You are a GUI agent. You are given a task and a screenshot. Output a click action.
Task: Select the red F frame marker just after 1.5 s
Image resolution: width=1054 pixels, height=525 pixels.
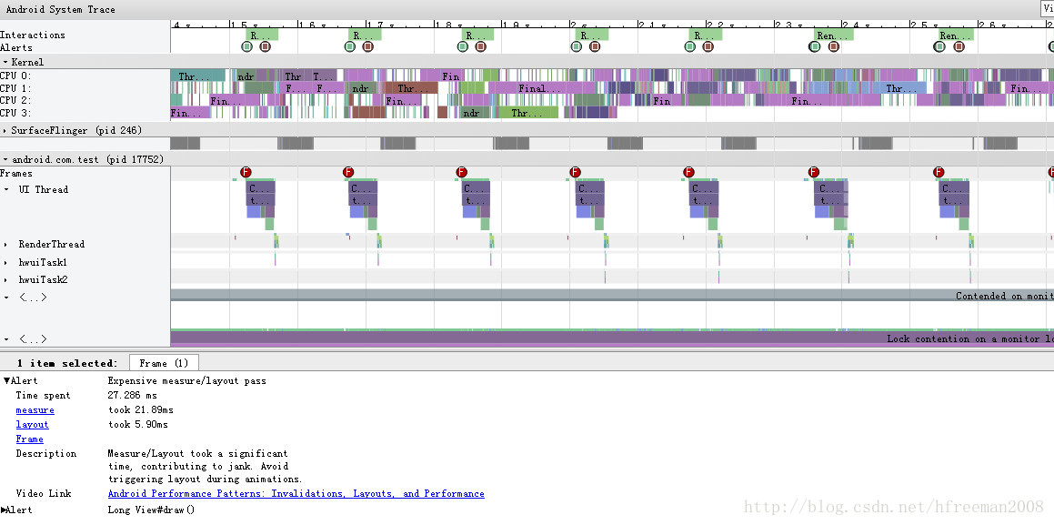[x=246, y=173]
